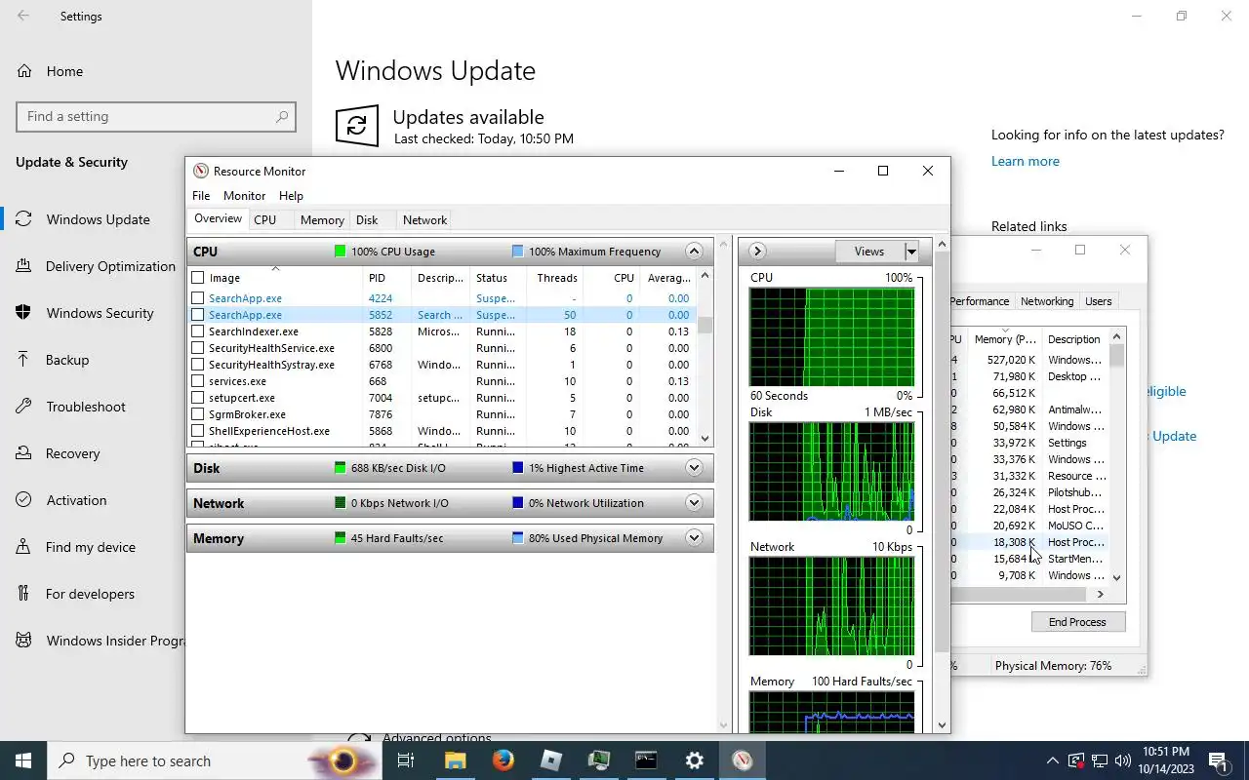Open Networking tab in Task Manager
This screenshot has height=780, width=1249.
[1047, 301]
